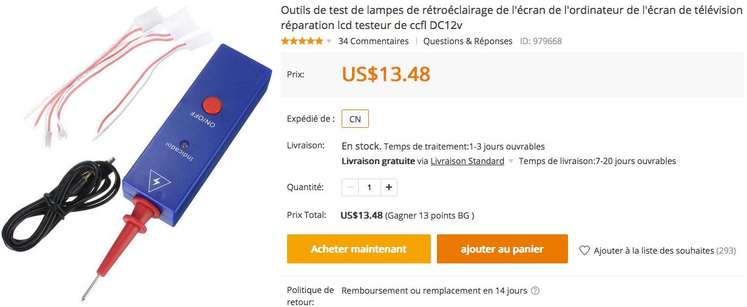Click the quantity input field
This screenshot has width=747, height=307.
(x=370, y=187)
